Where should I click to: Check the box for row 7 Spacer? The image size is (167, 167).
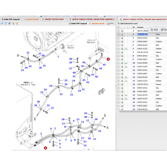coord(118,52)
